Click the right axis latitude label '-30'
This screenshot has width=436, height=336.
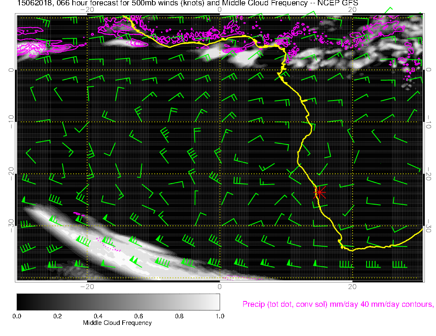tap(429, 226)
